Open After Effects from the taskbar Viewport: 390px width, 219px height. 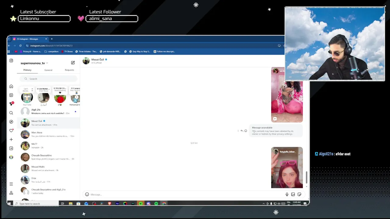(x=117, y=203)
